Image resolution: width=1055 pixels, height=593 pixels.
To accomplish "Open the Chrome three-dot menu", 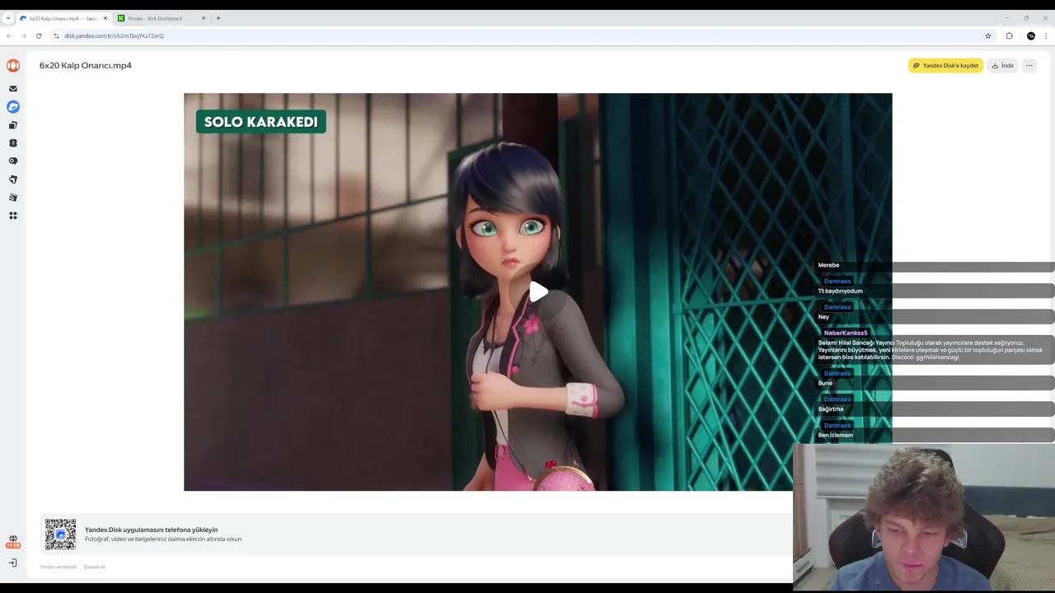I will point(1046,36).
